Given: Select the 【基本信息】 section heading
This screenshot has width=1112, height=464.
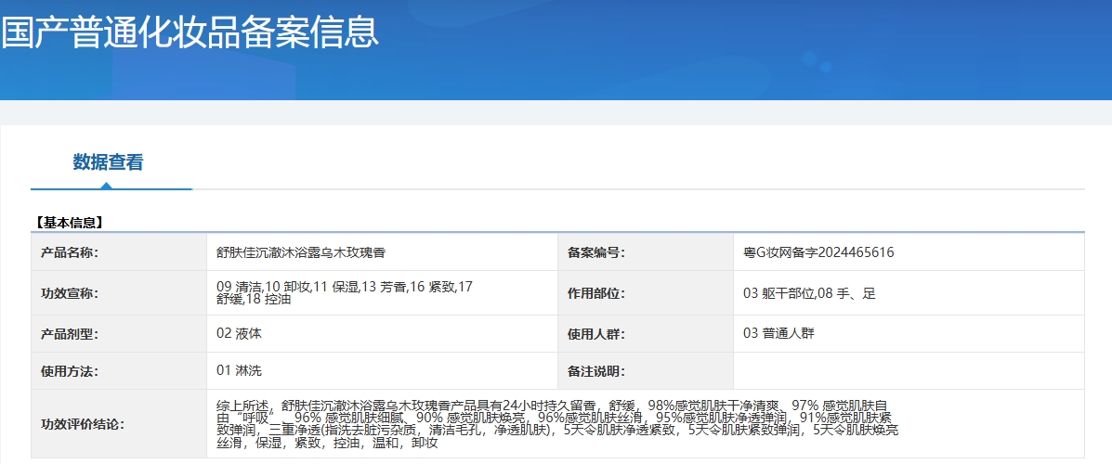Looking at the screenshot, I should pyautogui.click(x=69, y=223).
